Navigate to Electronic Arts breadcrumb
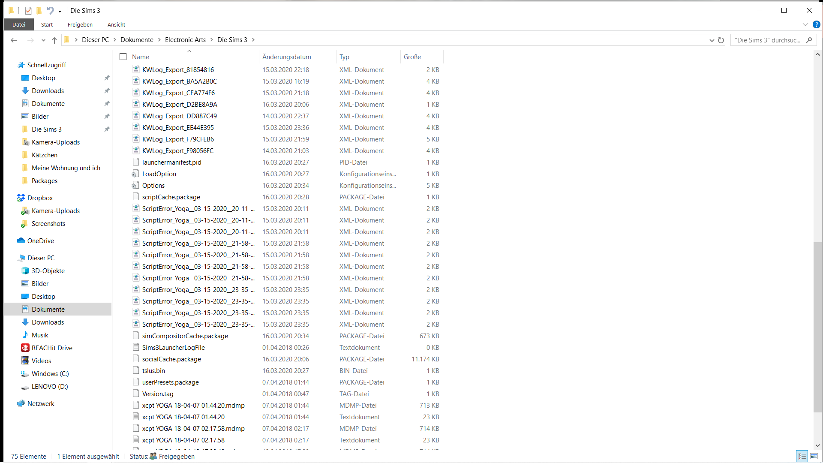The width and height of the screenshot is (823, 463). 185,40
